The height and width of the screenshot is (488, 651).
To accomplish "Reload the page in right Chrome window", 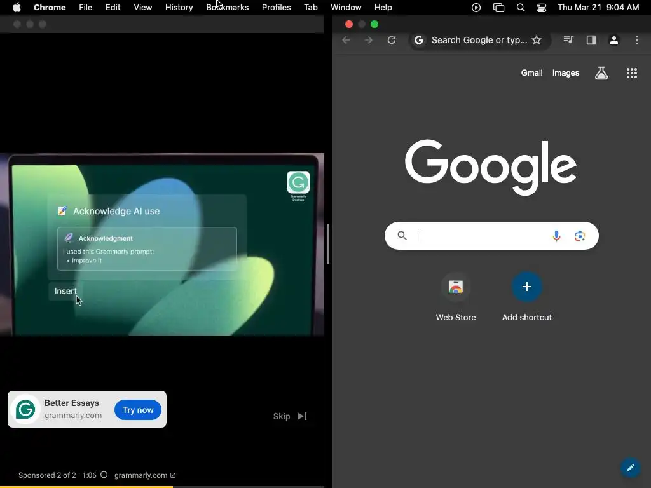I will (x=392, y=40).
